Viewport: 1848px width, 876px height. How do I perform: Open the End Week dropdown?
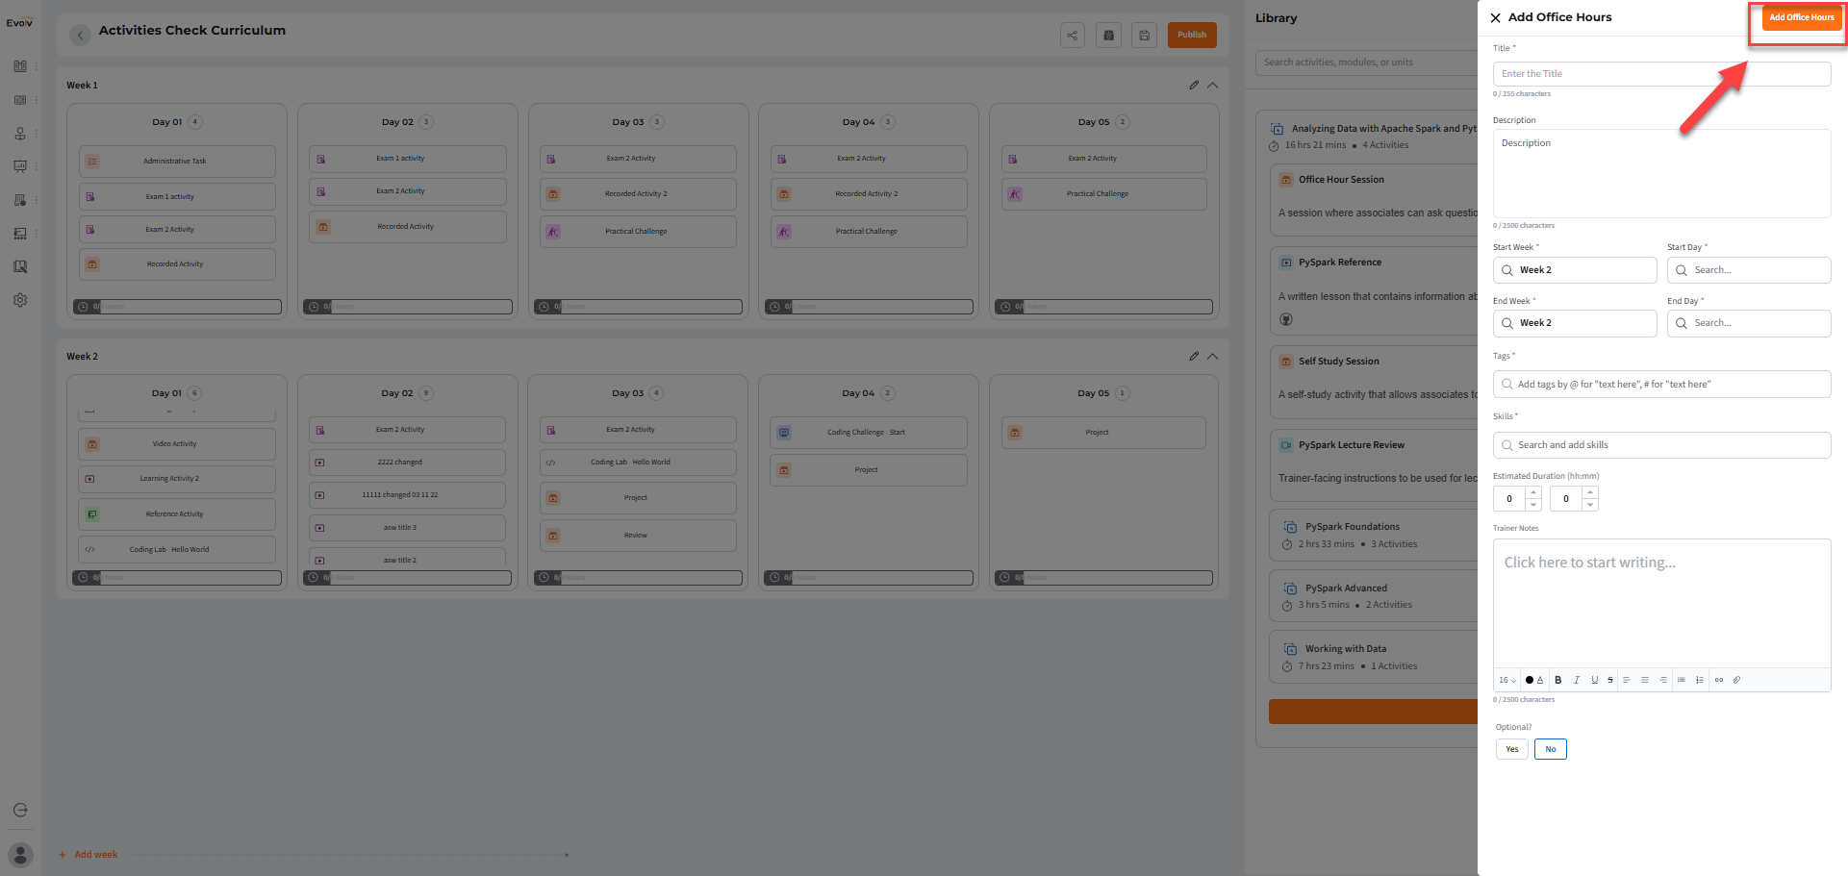(x=1575, y=323)
